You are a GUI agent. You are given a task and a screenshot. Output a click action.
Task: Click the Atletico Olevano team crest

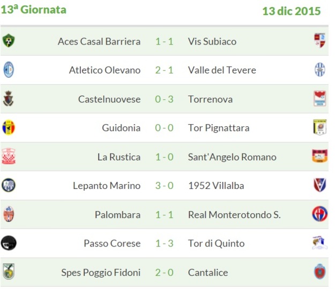pyautogui.click(x=9, y=70)
